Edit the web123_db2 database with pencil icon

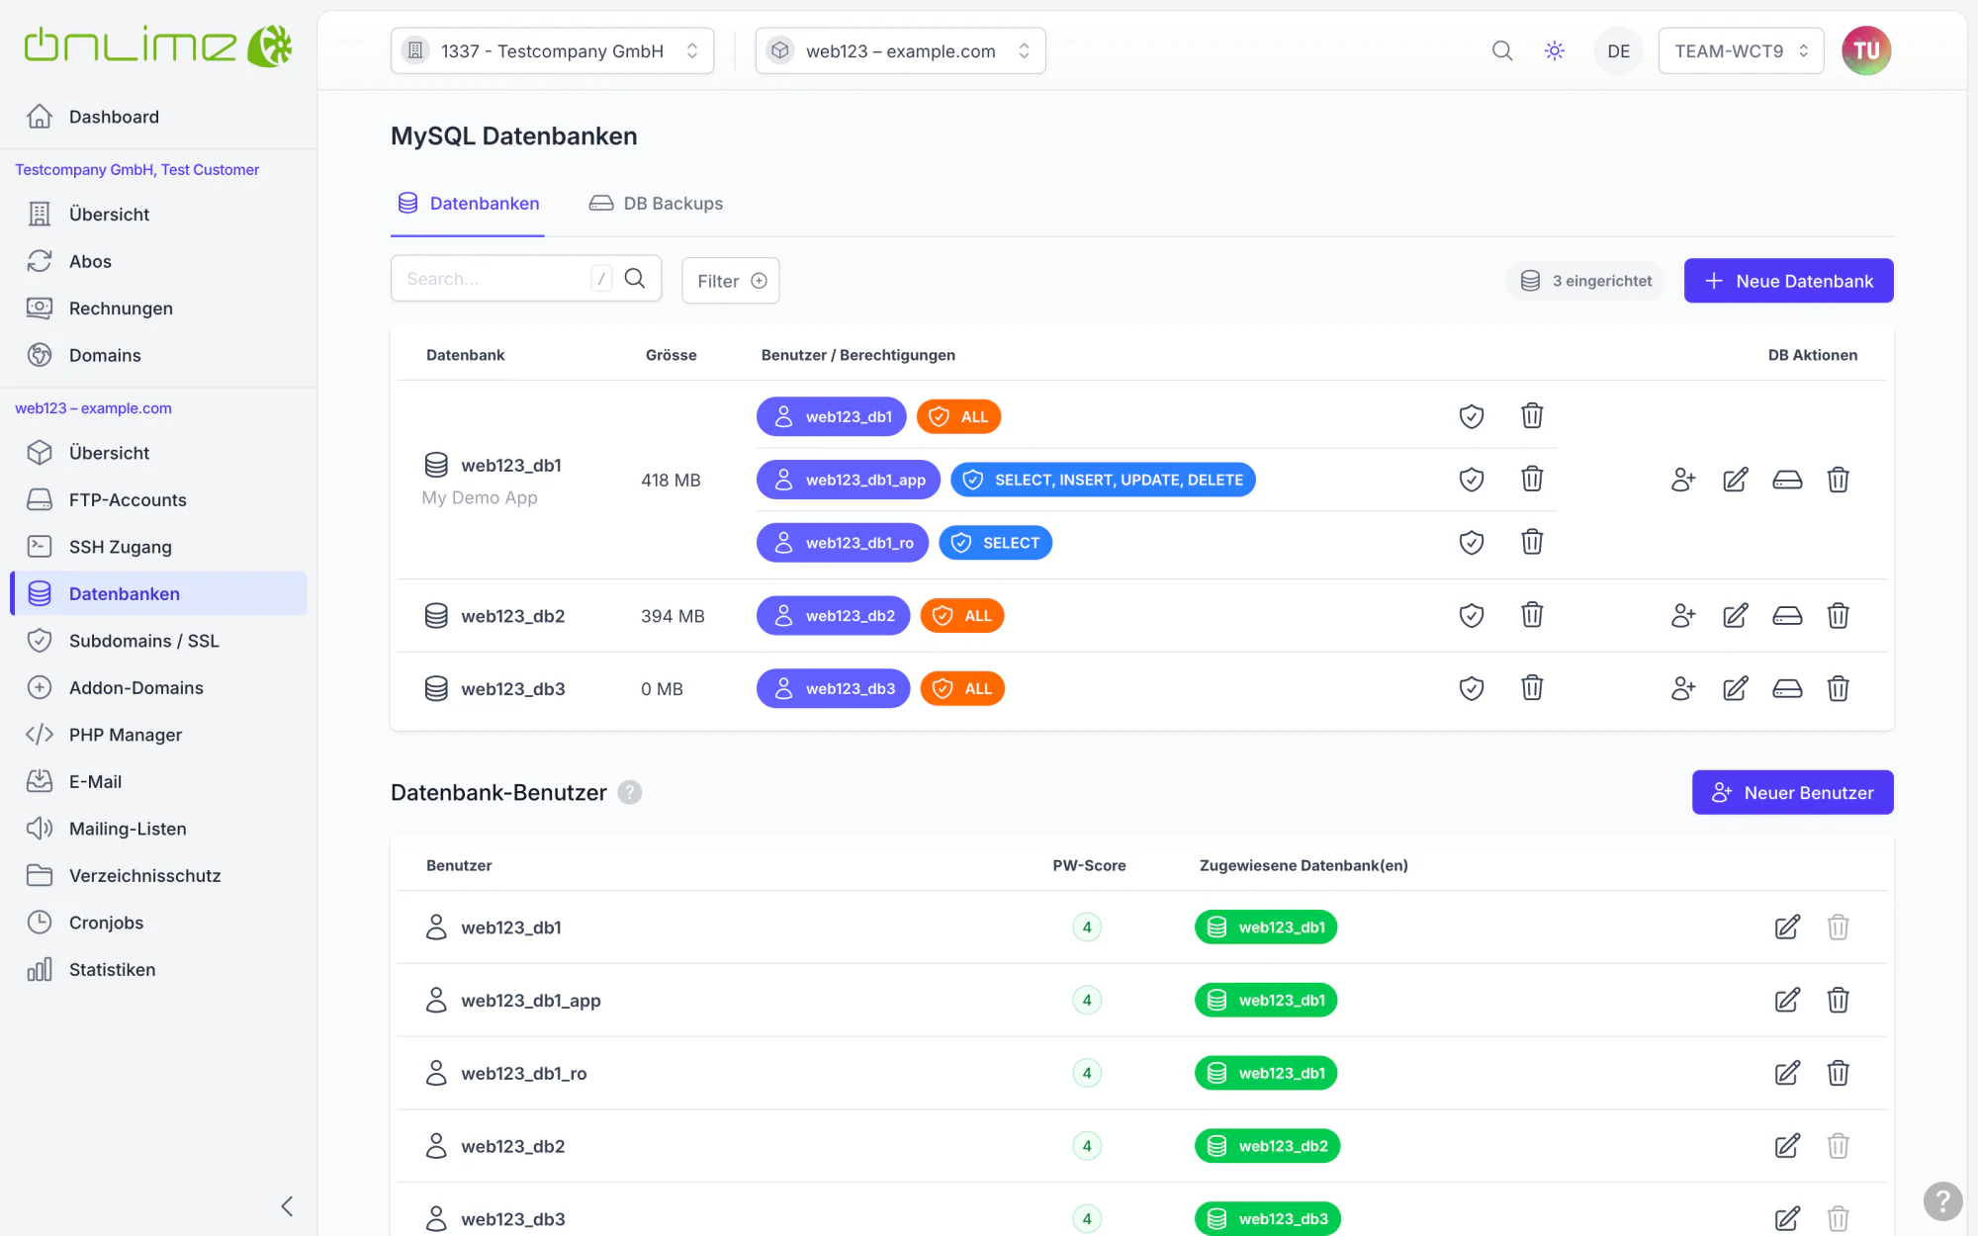(x=1735, y=616)
